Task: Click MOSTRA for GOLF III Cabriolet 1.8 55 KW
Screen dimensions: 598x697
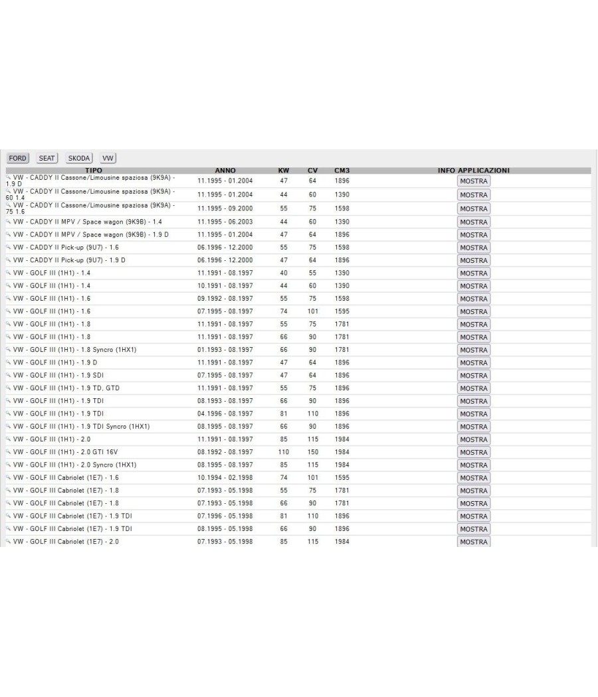Action: (474, 491)
